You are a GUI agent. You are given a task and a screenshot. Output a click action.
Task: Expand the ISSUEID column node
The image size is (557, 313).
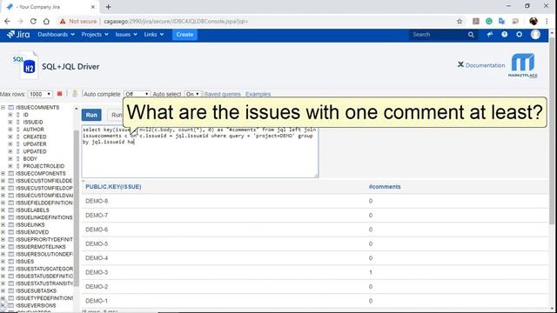(x=10, y=122)
